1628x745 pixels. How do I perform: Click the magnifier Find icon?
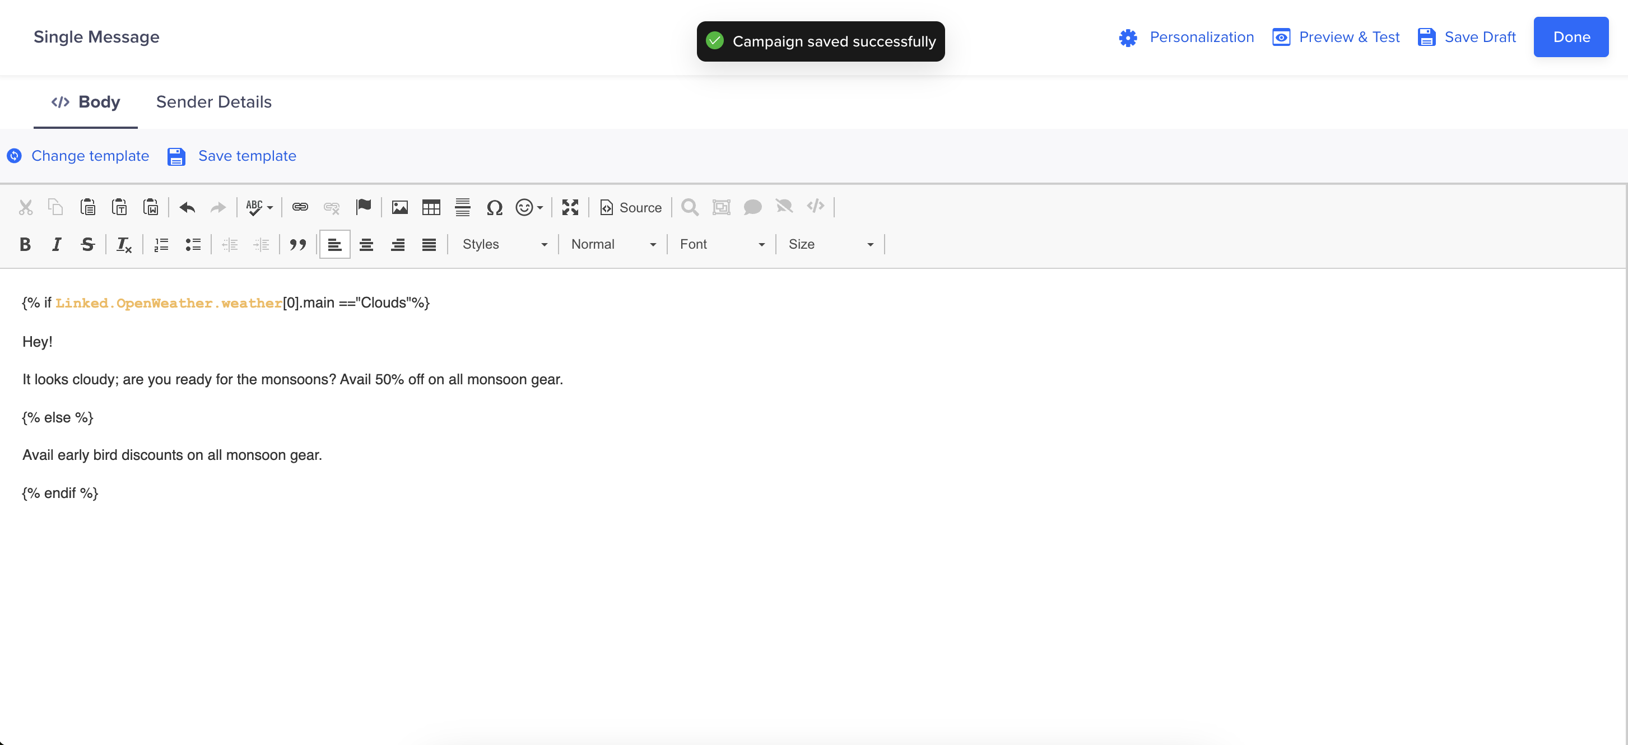tap(690, 207)
